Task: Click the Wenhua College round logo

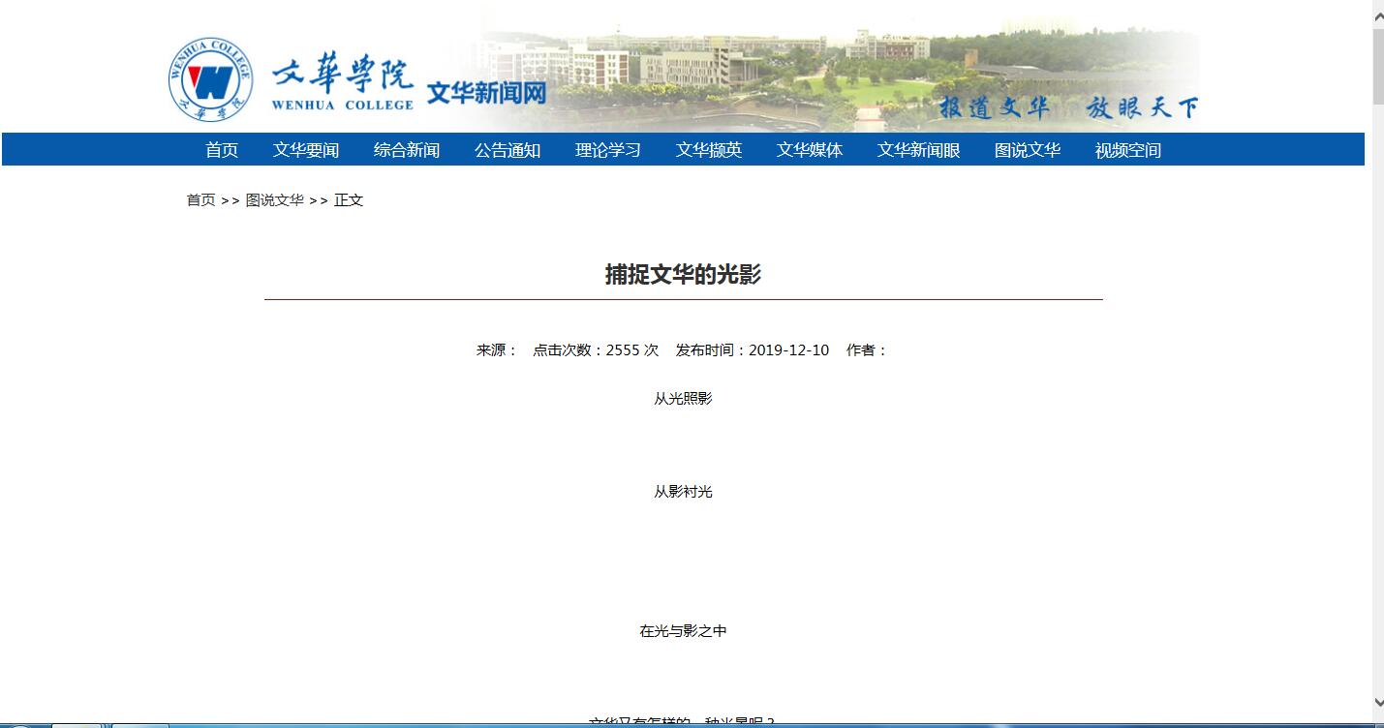Action: click(x=211, y=80)
